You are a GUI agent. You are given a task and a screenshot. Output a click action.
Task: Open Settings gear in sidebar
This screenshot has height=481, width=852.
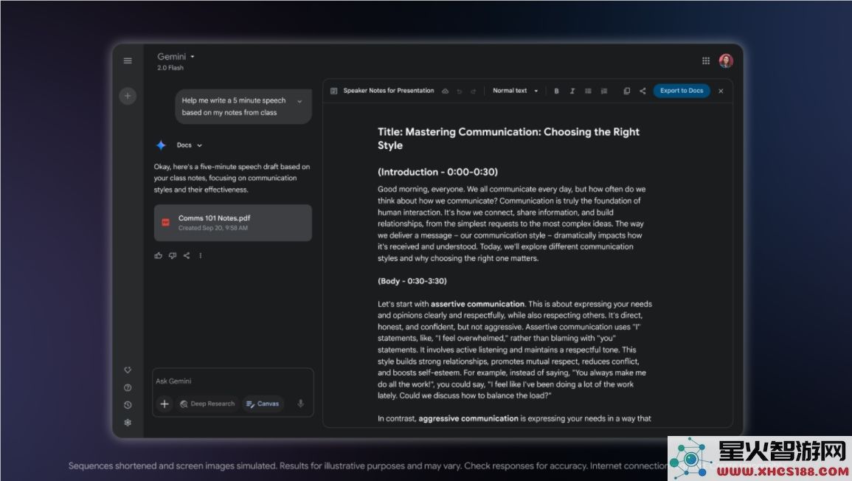pos(128,422)
